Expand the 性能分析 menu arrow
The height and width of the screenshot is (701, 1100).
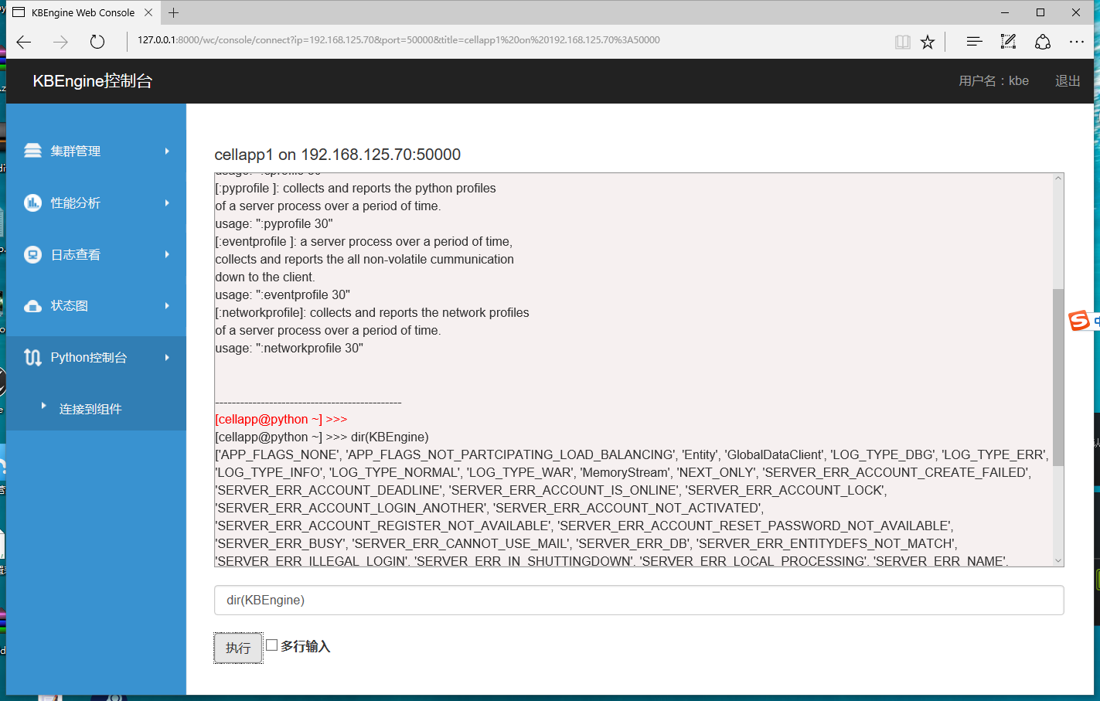167,202
